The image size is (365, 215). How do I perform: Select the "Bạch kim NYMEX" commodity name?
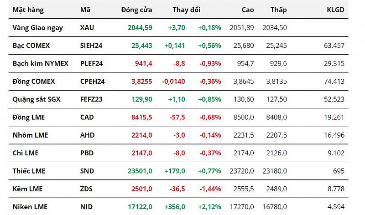(40, 64)
